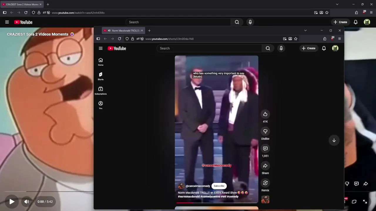Open comments showing 1,951 on the short
376x211 pixels.
265,149
